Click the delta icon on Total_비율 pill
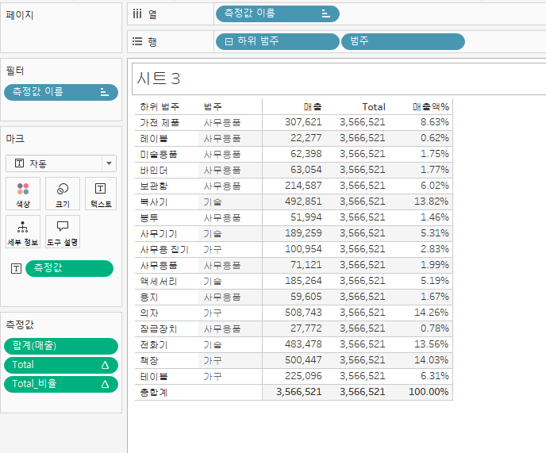 coord(105,384)
